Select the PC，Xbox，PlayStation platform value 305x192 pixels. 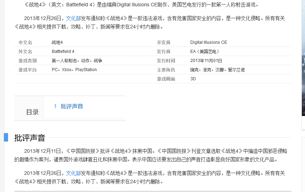tap(74, 70)
